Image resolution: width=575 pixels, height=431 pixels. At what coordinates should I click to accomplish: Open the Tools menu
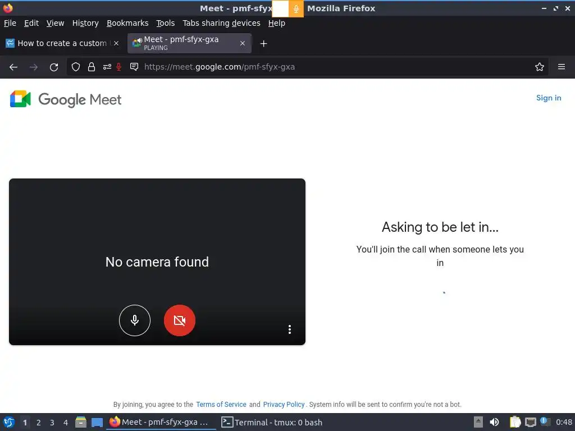166,23
